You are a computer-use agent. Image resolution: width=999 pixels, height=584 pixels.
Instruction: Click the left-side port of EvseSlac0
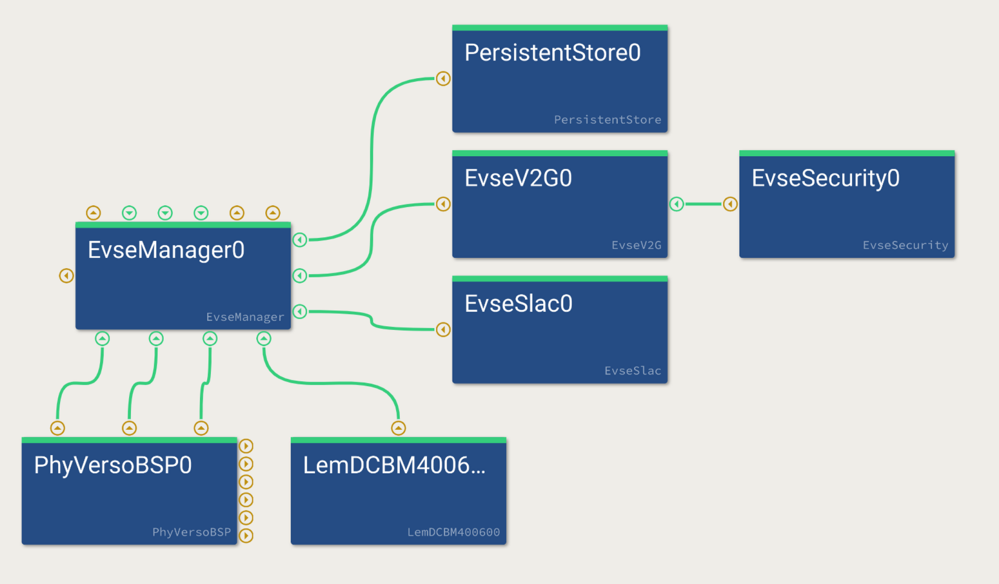click(x=443, y=329)
